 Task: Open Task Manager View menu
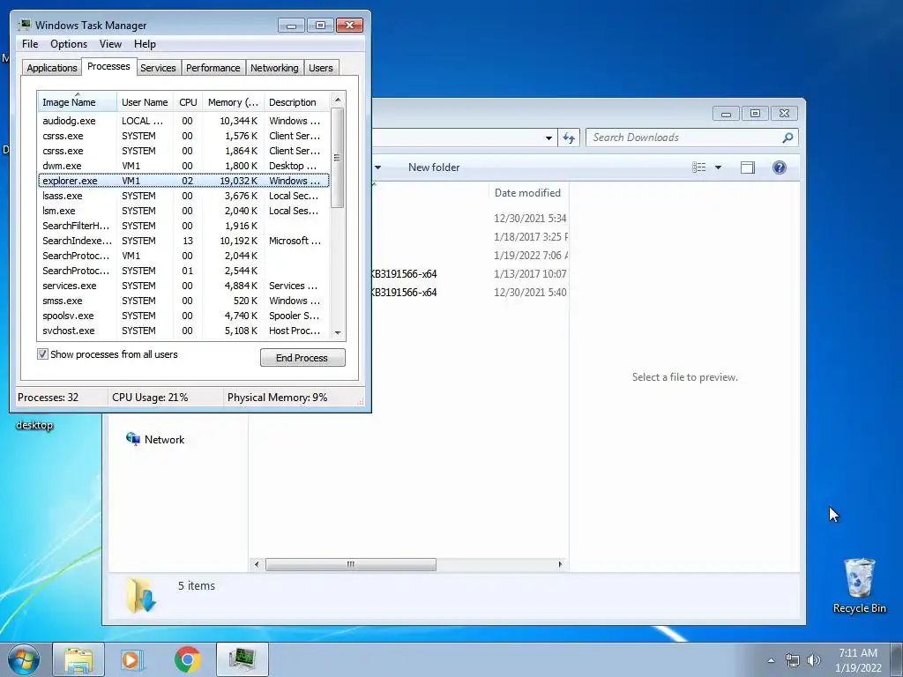[110, 44]
